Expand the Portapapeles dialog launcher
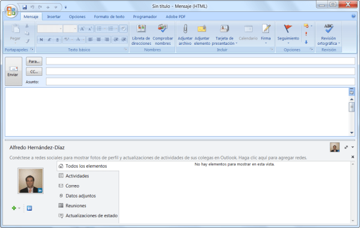This screenshot has width=360, height=228. click(x=32, y=49)
